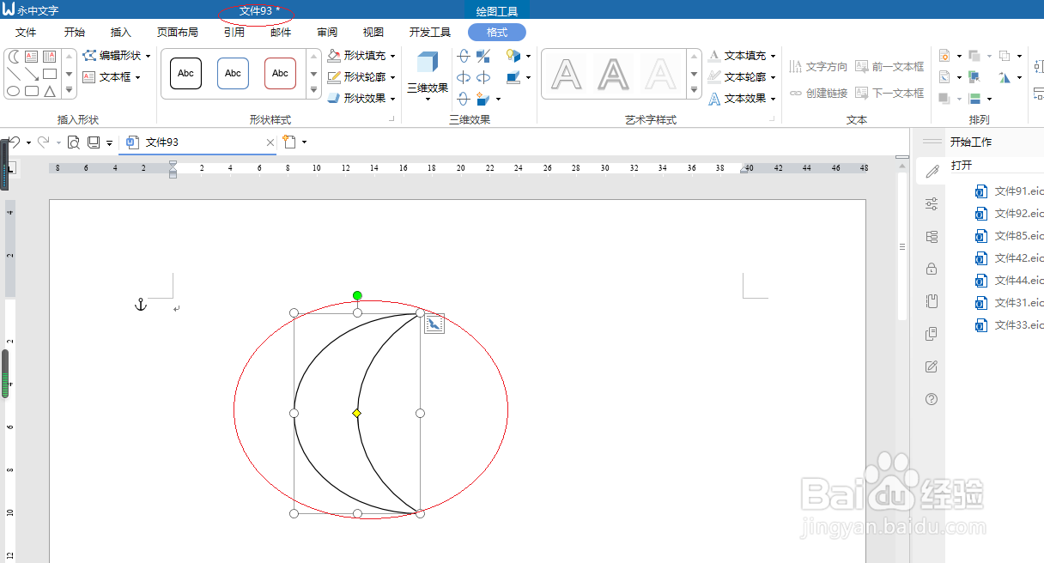The height and width of the screenshot is (563, 1044).
Task: Switch to the 开始 ribbon tab
Action: pos(73,32)
